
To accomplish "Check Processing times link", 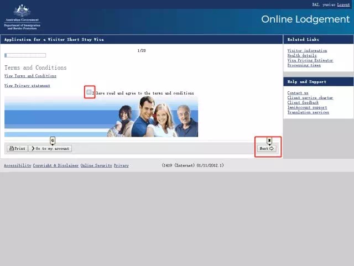I will click(x=304, y=65).
